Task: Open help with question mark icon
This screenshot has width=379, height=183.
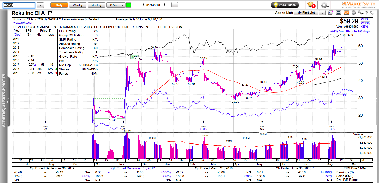Action: (367, 13)
